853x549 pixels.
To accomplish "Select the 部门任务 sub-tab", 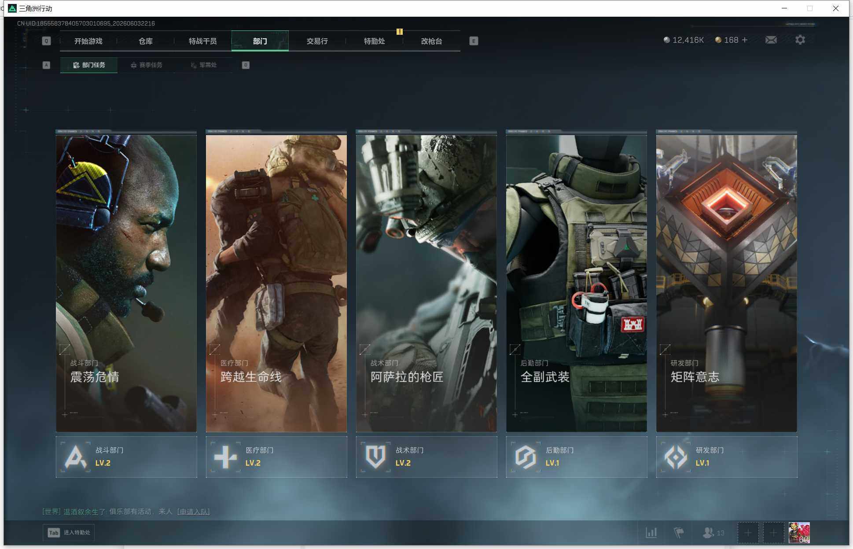I will [89, 65].
